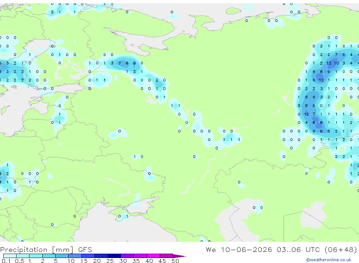
Task: Click the '25' legend scale label
Action: click(110, 261)
